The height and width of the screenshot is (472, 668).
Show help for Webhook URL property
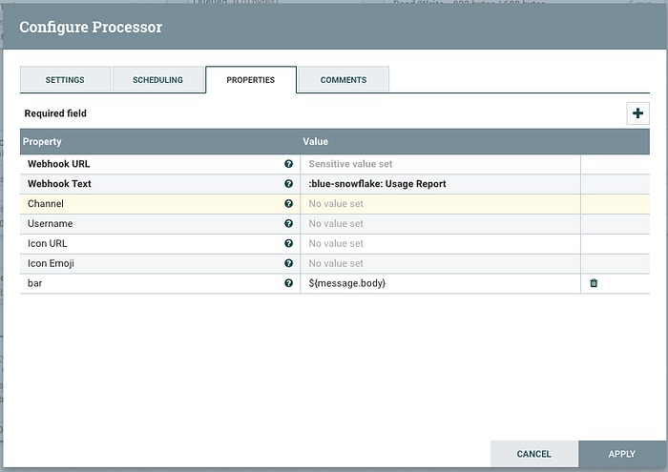pos(288,164)
